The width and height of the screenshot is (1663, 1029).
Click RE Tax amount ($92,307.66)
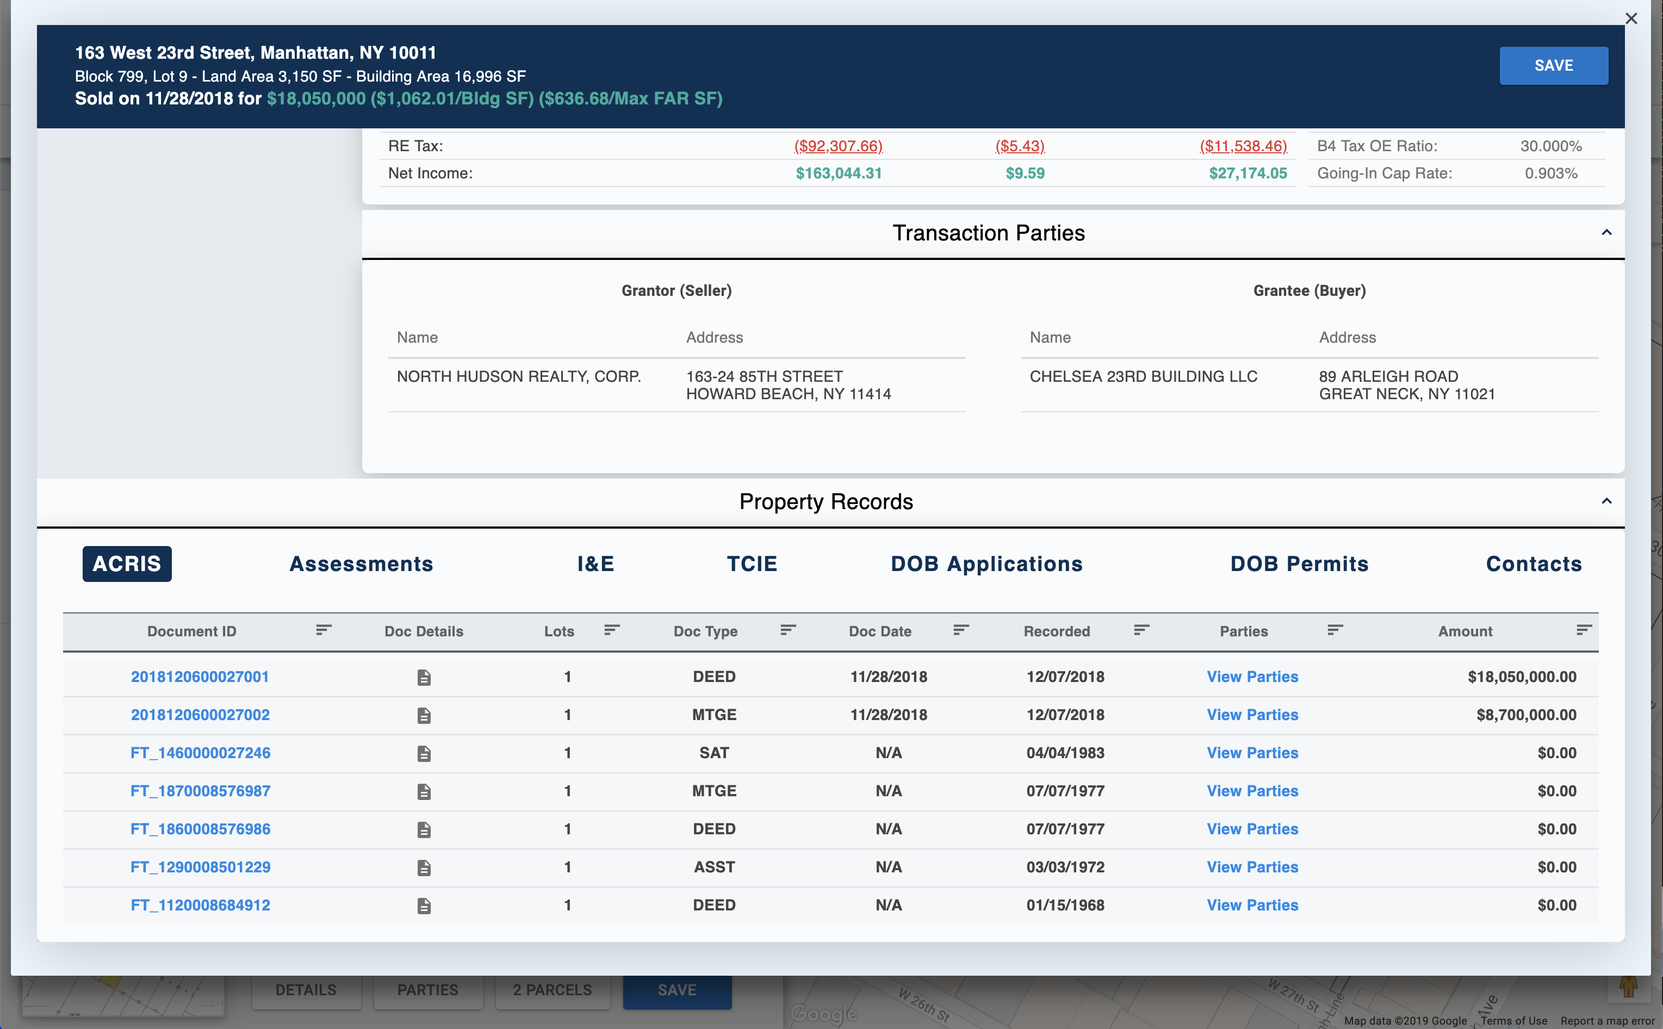[837, 146]
